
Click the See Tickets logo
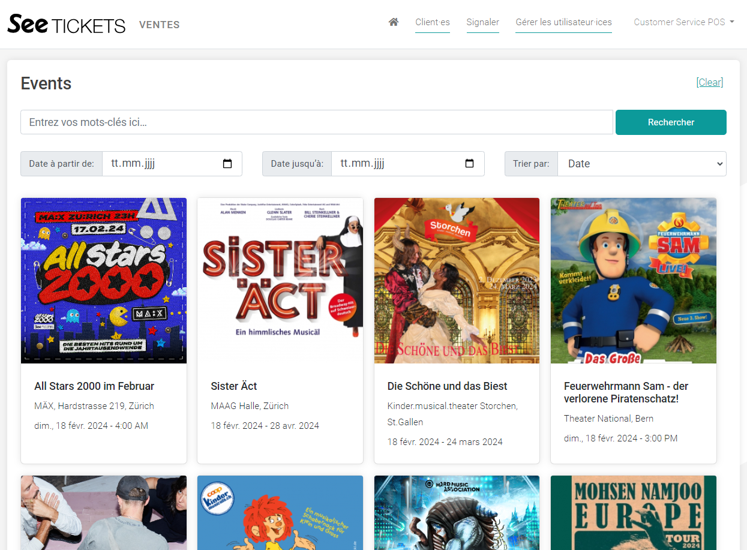click(67, 24)
